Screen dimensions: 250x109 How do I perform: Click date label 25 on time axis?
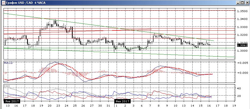pyautogui.click(x=75, y=106)
